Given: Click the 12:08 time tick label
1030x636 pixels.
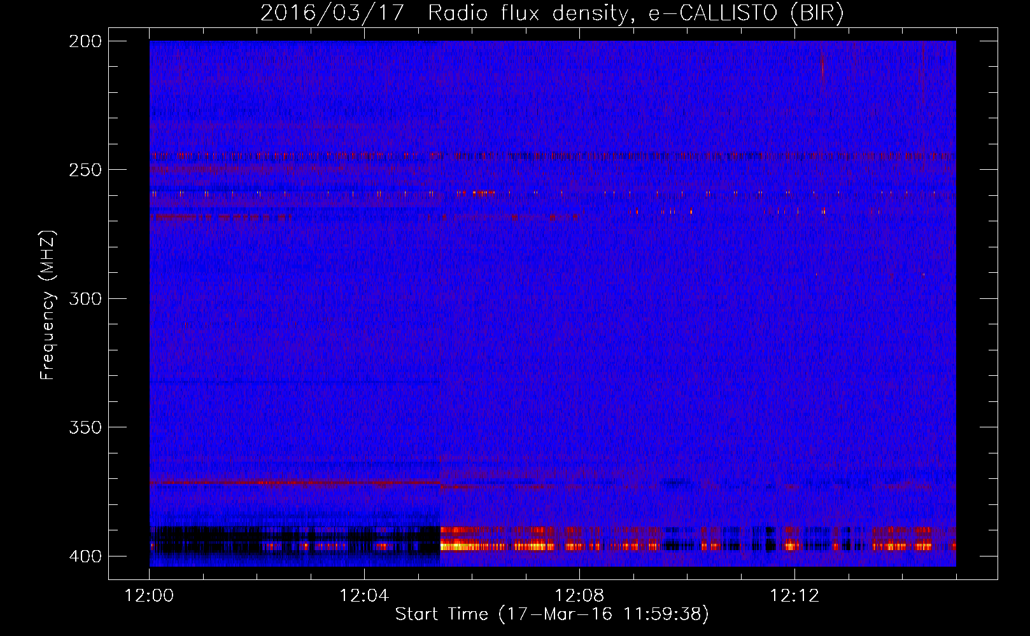Looking at the screenshot, I should point(579,596).
